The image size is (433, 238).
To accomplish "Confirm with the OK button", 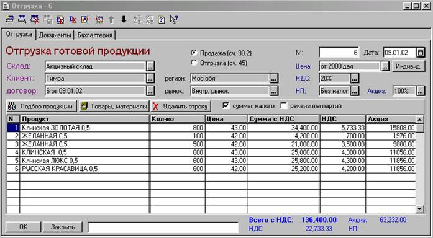I will pyautogui.click(x=23, y=227).
